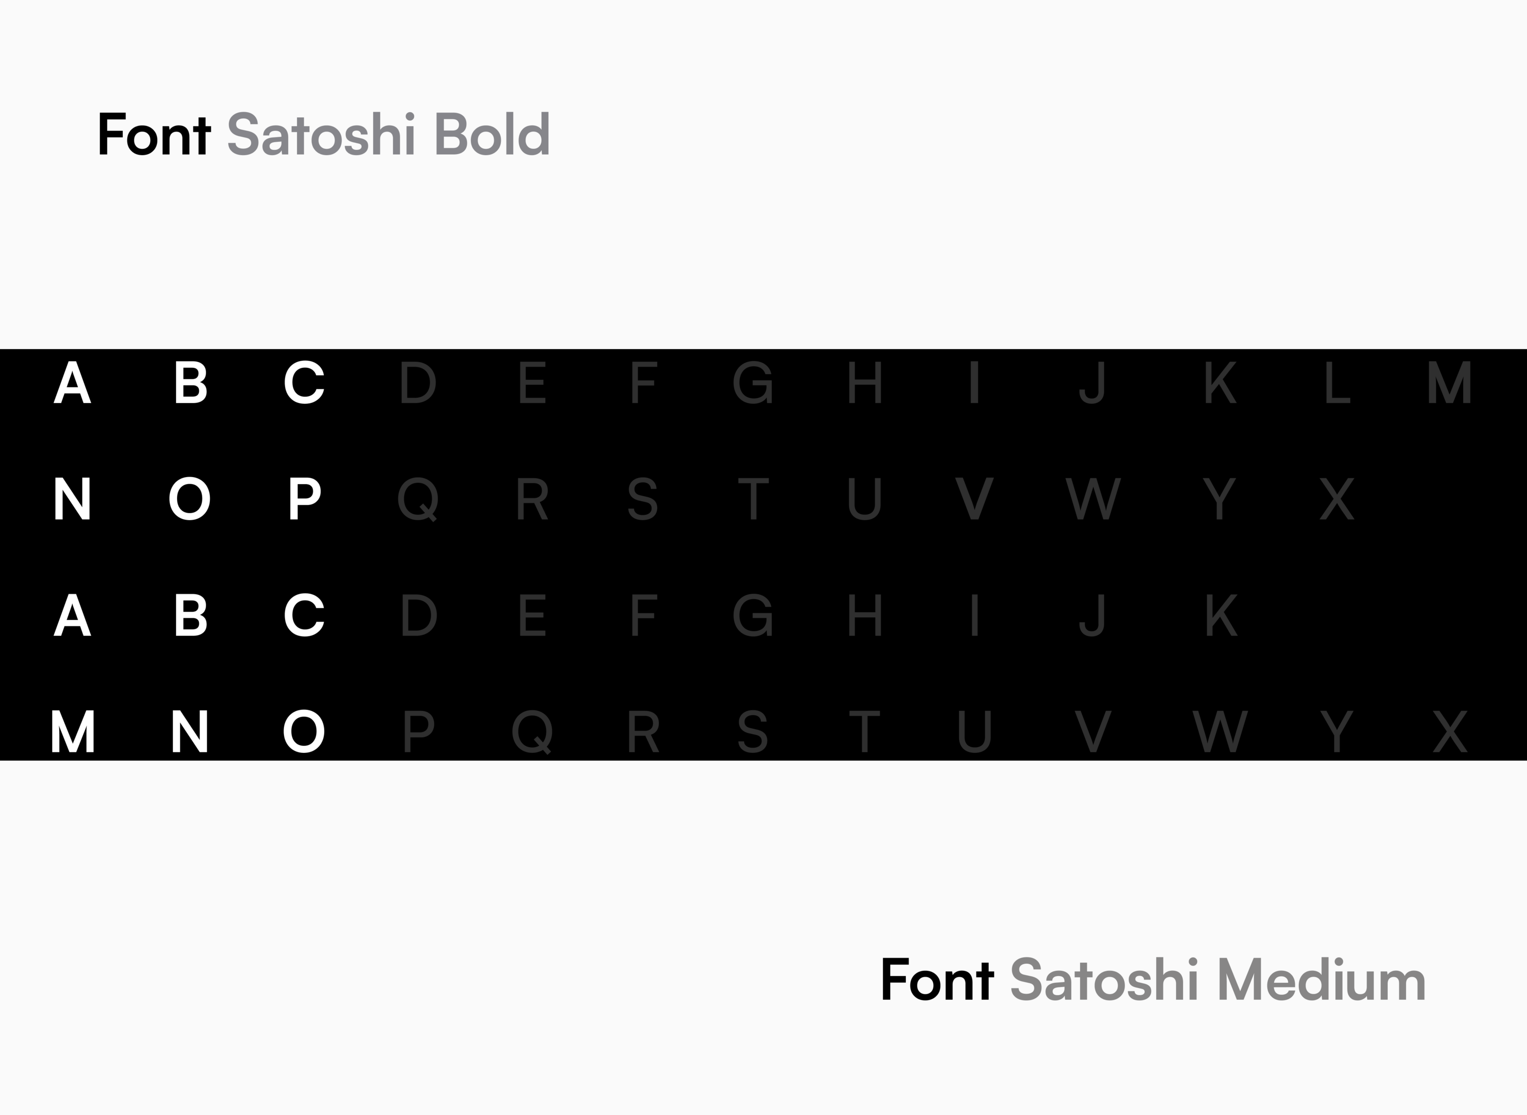Image resolution: width=1527 pixels, height=1115 pixels.
Task: Select the white letter P
Action: click(x=304, y=500)
